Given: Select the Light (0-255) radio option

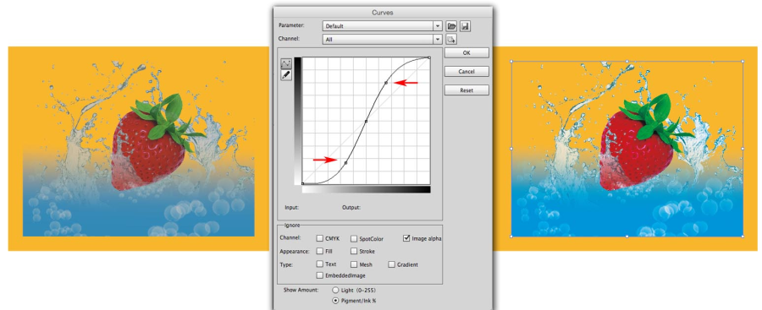Looking at the screenshot, I should pyautogui.click(x=335, y=290).
